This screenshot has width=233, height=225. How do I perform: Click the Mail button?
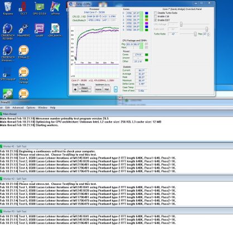106,89
